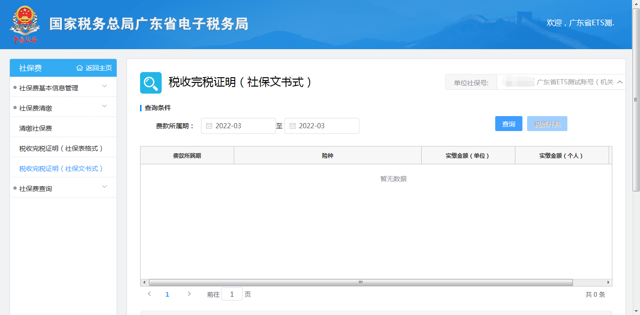Open 清缴社保费 menu item

36,128
